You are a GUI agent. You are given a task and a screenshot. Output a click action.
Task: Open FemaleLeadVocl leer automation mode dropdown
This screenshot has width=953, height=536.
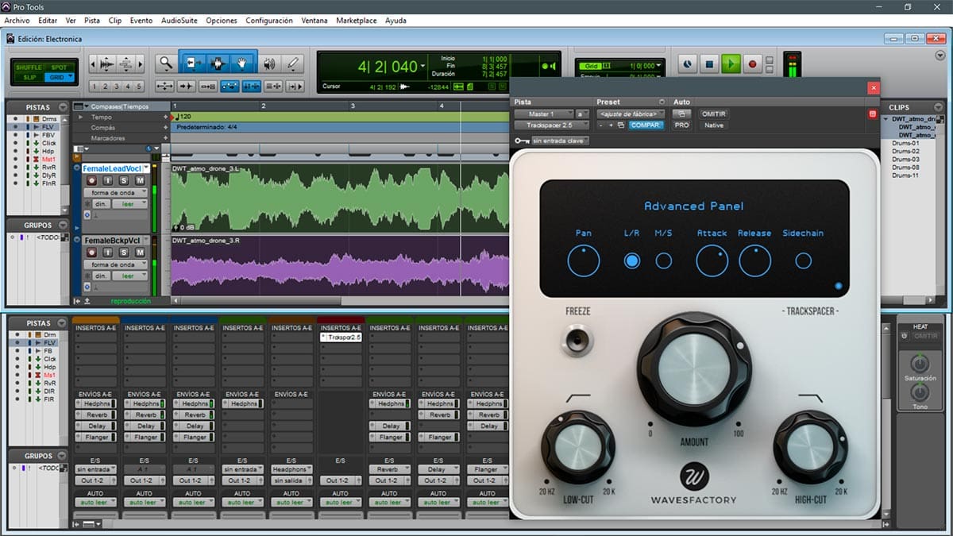(x=130, y=204)
